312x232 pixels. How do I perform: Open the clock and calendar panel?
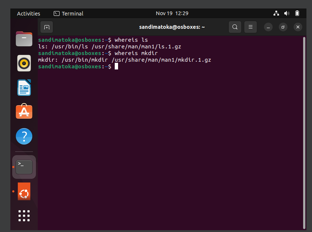[x=172, y=13]
